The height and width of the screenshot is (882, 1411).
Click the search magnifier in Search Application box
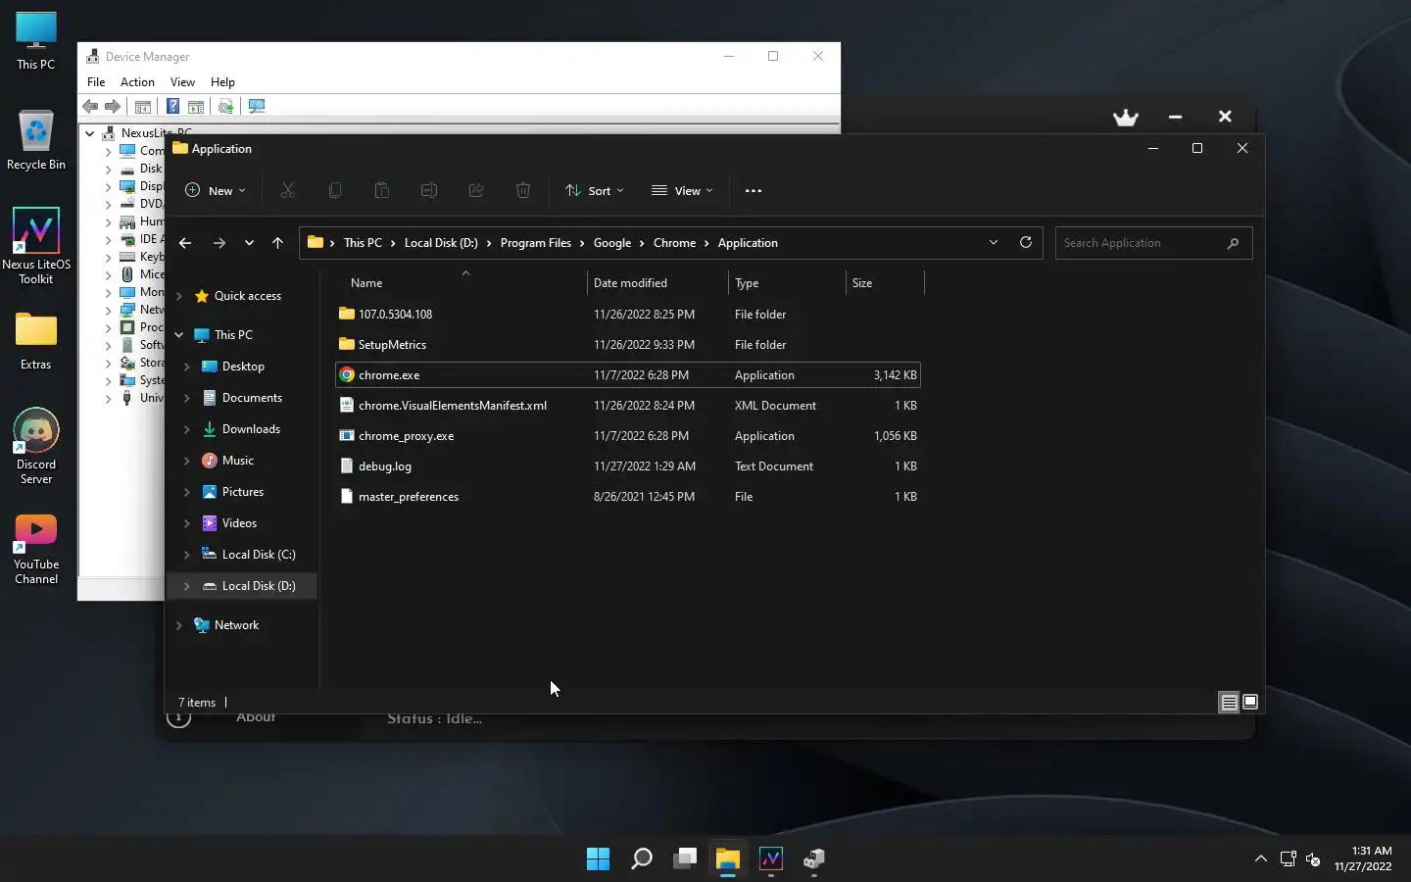point(1233,243)
